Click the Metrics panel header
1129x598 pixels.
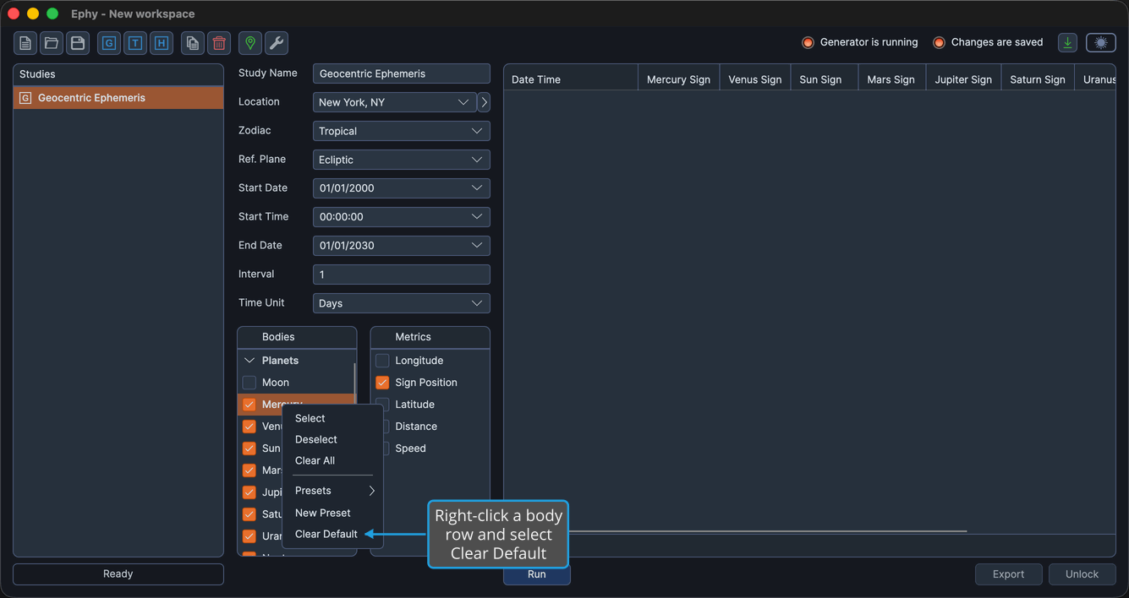tap(430, 337)
